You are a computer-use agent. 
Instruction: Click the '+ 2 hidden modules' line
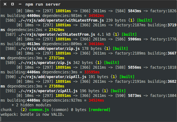(31, 105)
